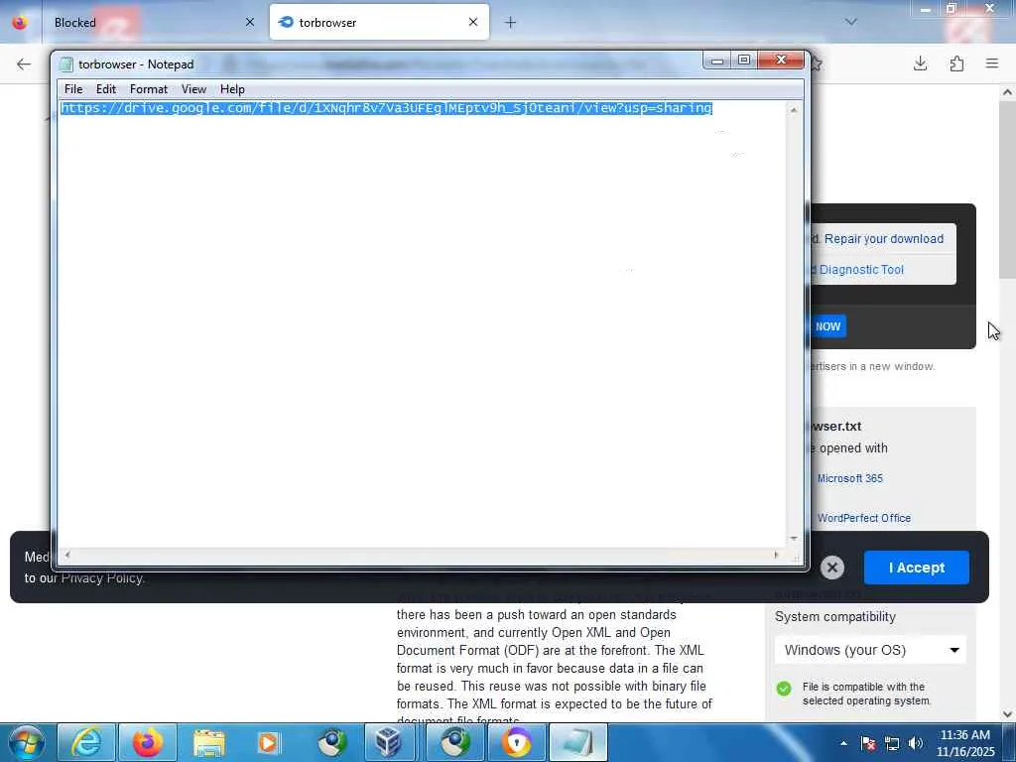The width and height of the screenshot is (1016, 762).
Task: Open the Notepad Edit menu
Action: pos(105,89)
